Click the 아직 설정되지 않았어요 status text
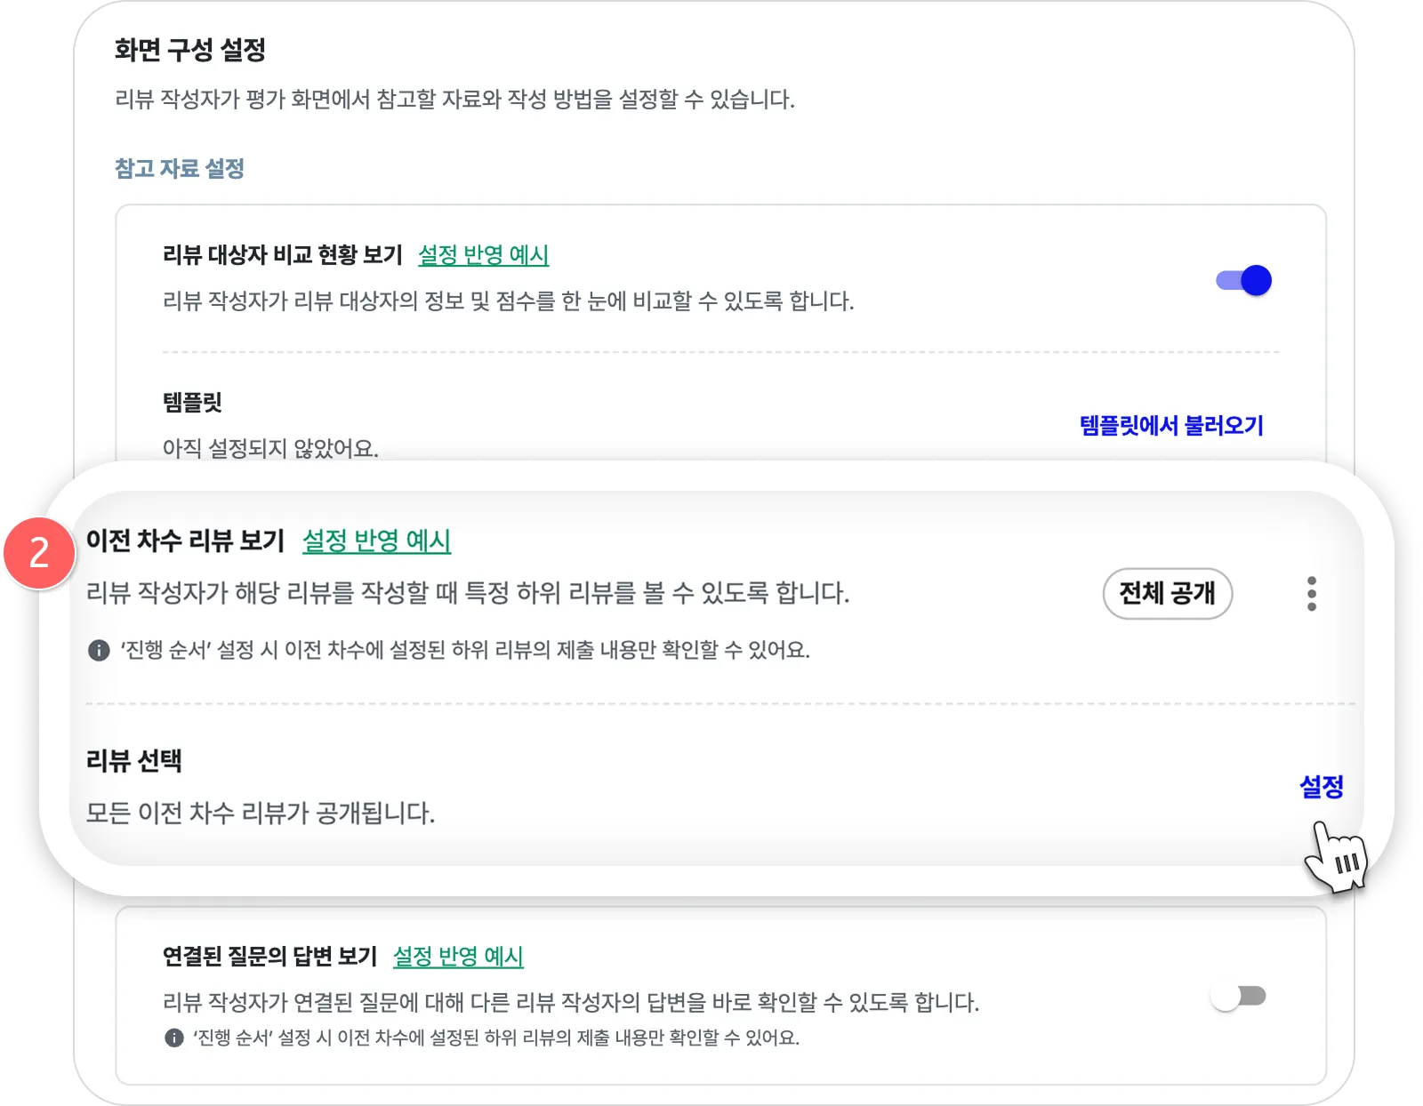This screenshot has width=1423, height=1106. coord(270,448)
